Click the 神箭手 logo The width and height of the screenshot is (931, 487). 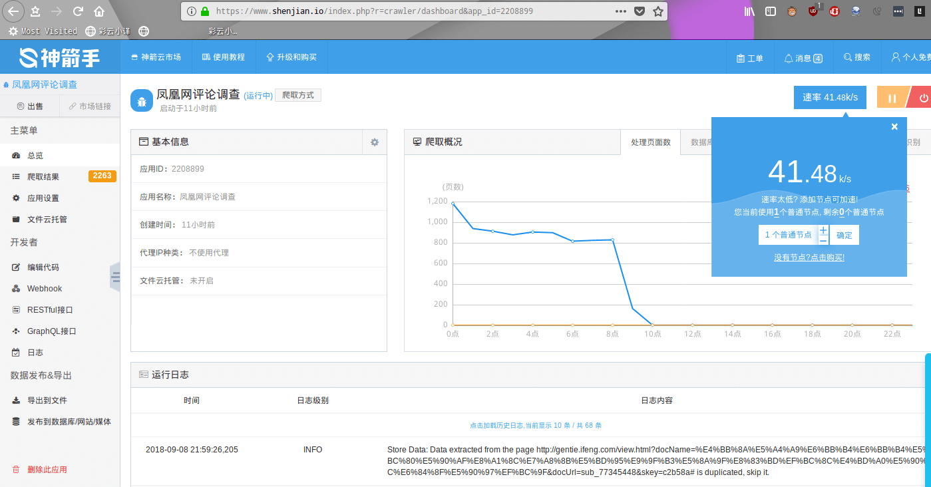pyautogui.click(x=60, y=58)
